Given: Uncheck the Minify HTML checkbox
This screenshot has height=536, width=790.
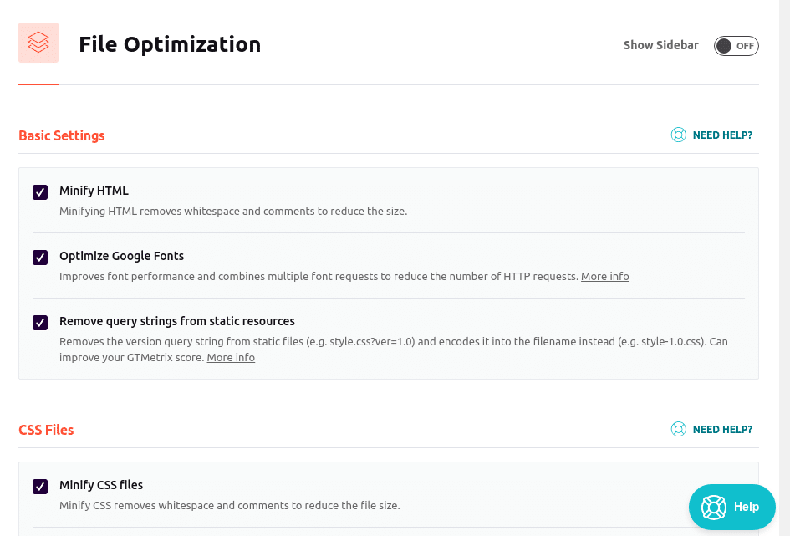Looking at the screenshot, I should [x=40, y=192].
